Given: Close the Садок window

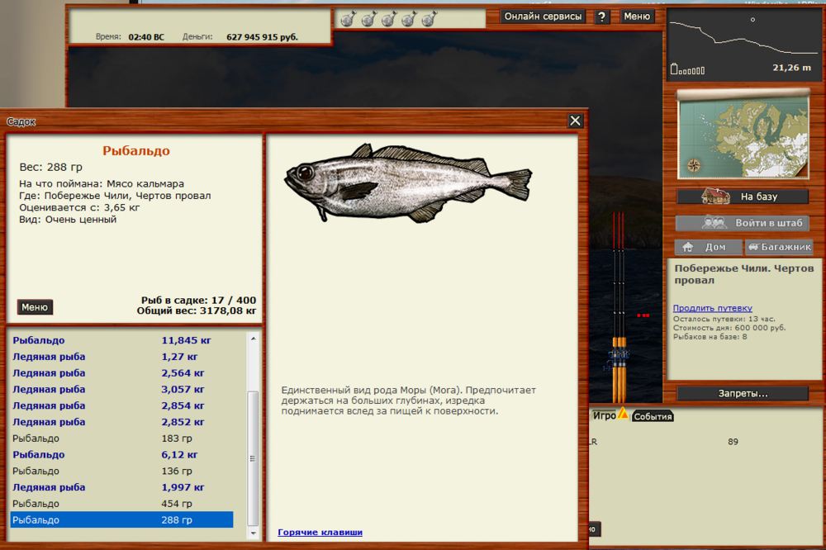Looking at the screenshot, I should pos(575,121).
